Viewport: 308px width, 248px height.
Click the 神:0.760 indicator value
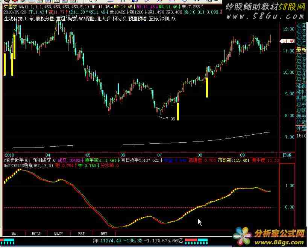point(87,166)
